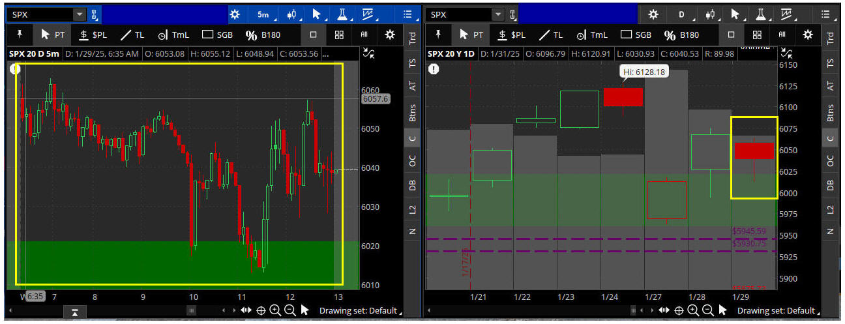Click the $PL price level button on left chart

click(x=92, y=35)
